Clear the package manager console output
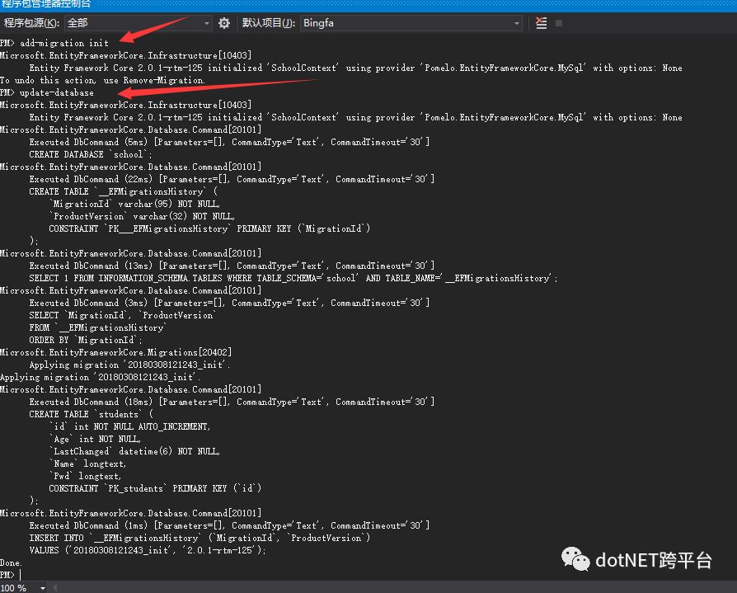 pos(541,23)
